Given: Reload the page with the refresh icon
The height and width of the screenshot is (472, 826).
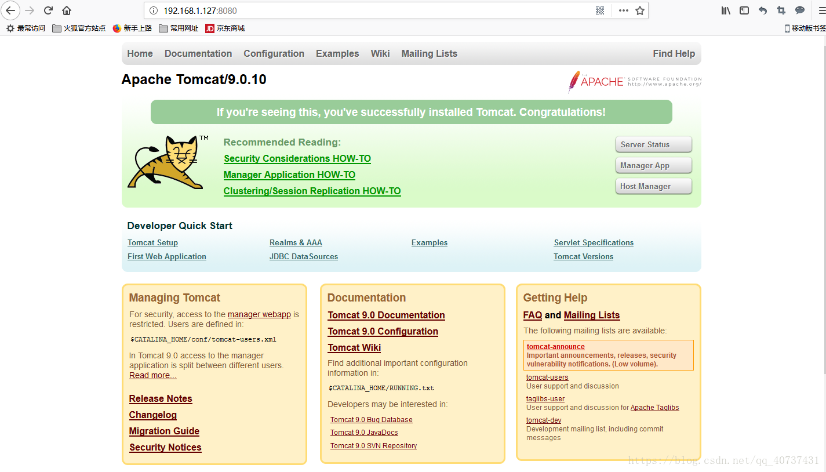Looking at the screenshot, I should [49, 10].
